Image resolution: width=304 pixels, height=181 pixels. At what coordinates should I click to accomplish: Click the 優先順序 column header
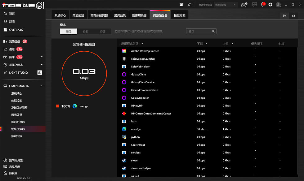[x=257, y=44]
